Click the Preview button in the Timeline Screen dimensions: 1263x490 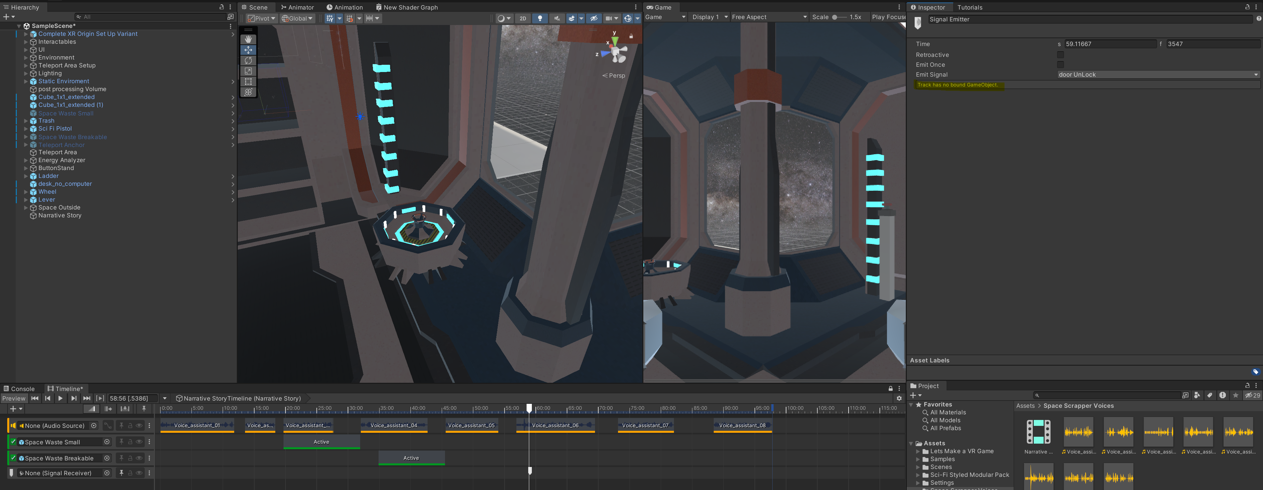click(x=14, y=398)
